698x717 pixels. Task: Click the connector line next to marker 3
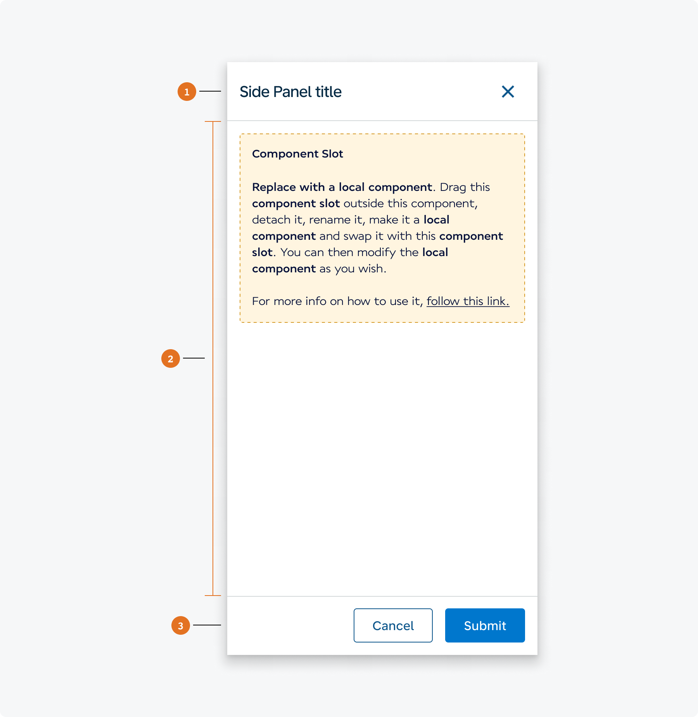click(207, 625)
